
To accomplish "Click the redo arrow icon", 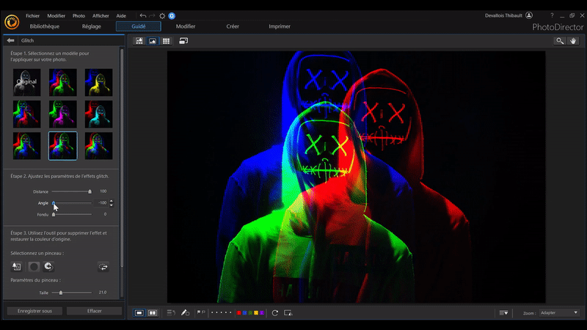I will click(152, 15).
